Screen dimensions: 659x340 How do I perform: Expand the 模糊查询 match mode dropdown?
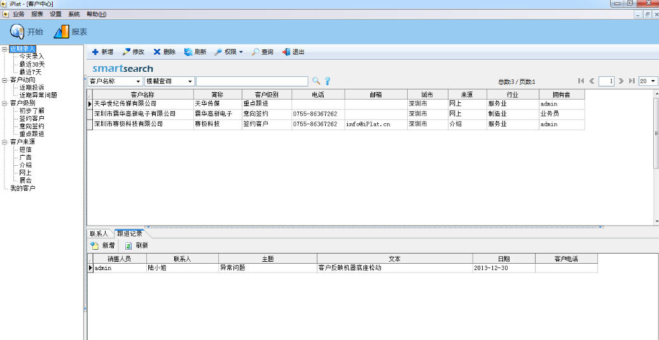coord(190,81)
